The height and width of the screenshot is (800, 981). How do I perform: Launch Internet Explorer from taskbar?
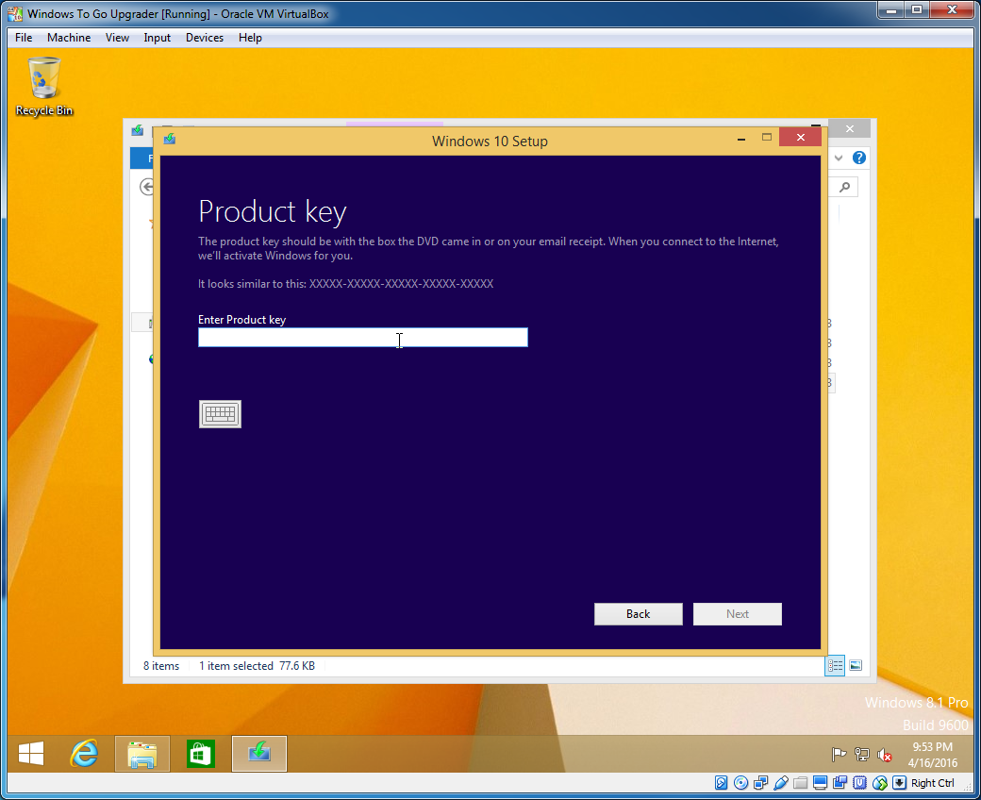click(85, 754)
